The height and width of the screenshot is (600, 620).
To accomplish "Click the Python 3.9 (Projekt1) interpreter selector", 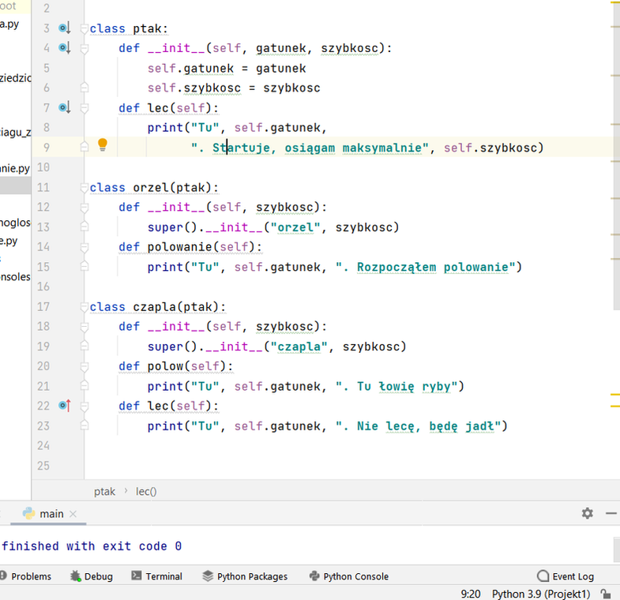I will coord(541,594).
